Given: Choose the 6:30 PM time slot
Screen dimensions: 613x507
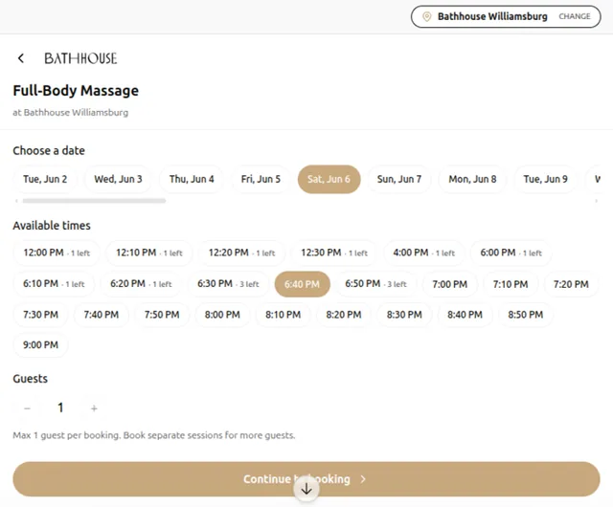Looking at the screenshot, I should [x=228, y=284].
